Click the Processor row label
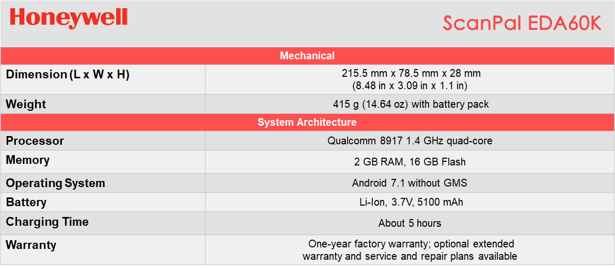This screenshot has width=615, height=268. [x=35, y=141]
